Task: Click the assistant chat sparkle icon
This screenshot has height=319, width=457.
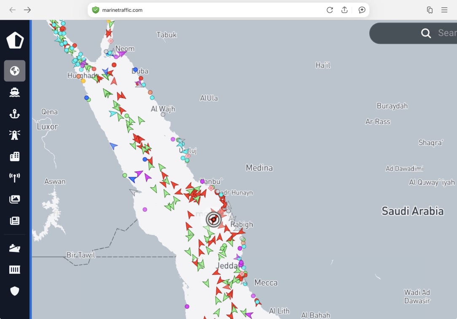Action: (362, 10)
